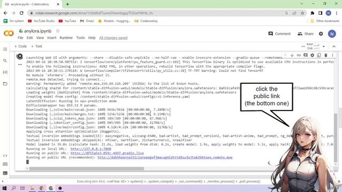The image size is (342, 192).
Task: Click the Share button
Action: click(x=305, y=34)
